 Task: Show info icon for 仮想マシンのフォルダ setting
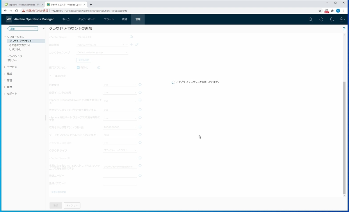click(140, 110)
